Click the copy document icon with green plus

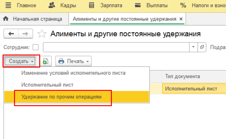tap(46, 61)
